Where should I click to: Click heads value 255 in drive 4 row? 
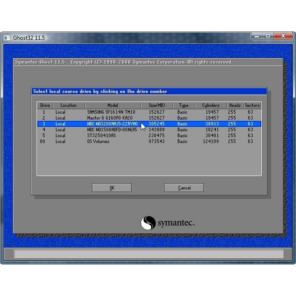(x=232, y=129)
